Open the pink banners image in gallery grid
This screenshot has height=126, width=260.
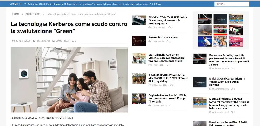pyautogui.click(x=236, y=42)
